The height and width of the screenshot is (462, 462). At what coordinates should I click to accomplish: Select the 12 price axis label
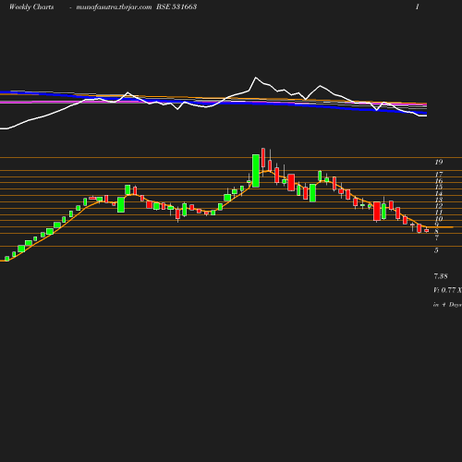coord(439,206)
